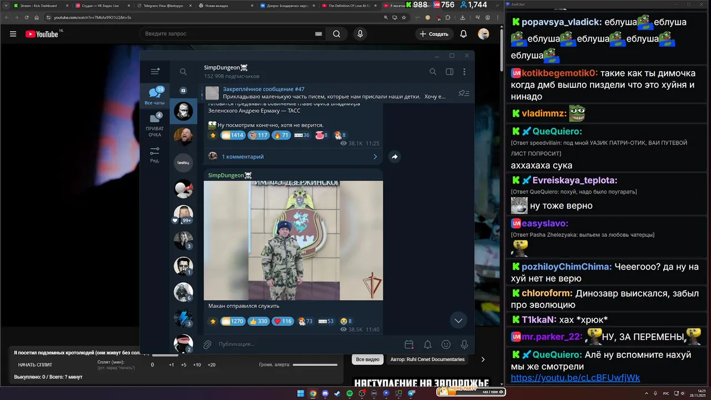Click the YouTube search magnifier button
The image size is (711, 400).
337,34
